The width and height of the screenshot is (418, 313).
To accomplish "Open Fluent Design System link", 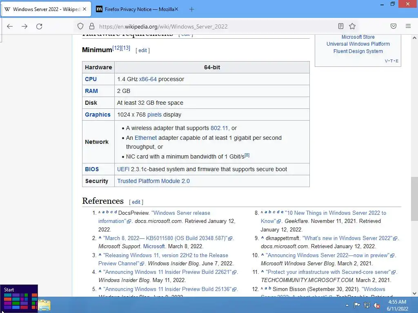I will (358, 51).
